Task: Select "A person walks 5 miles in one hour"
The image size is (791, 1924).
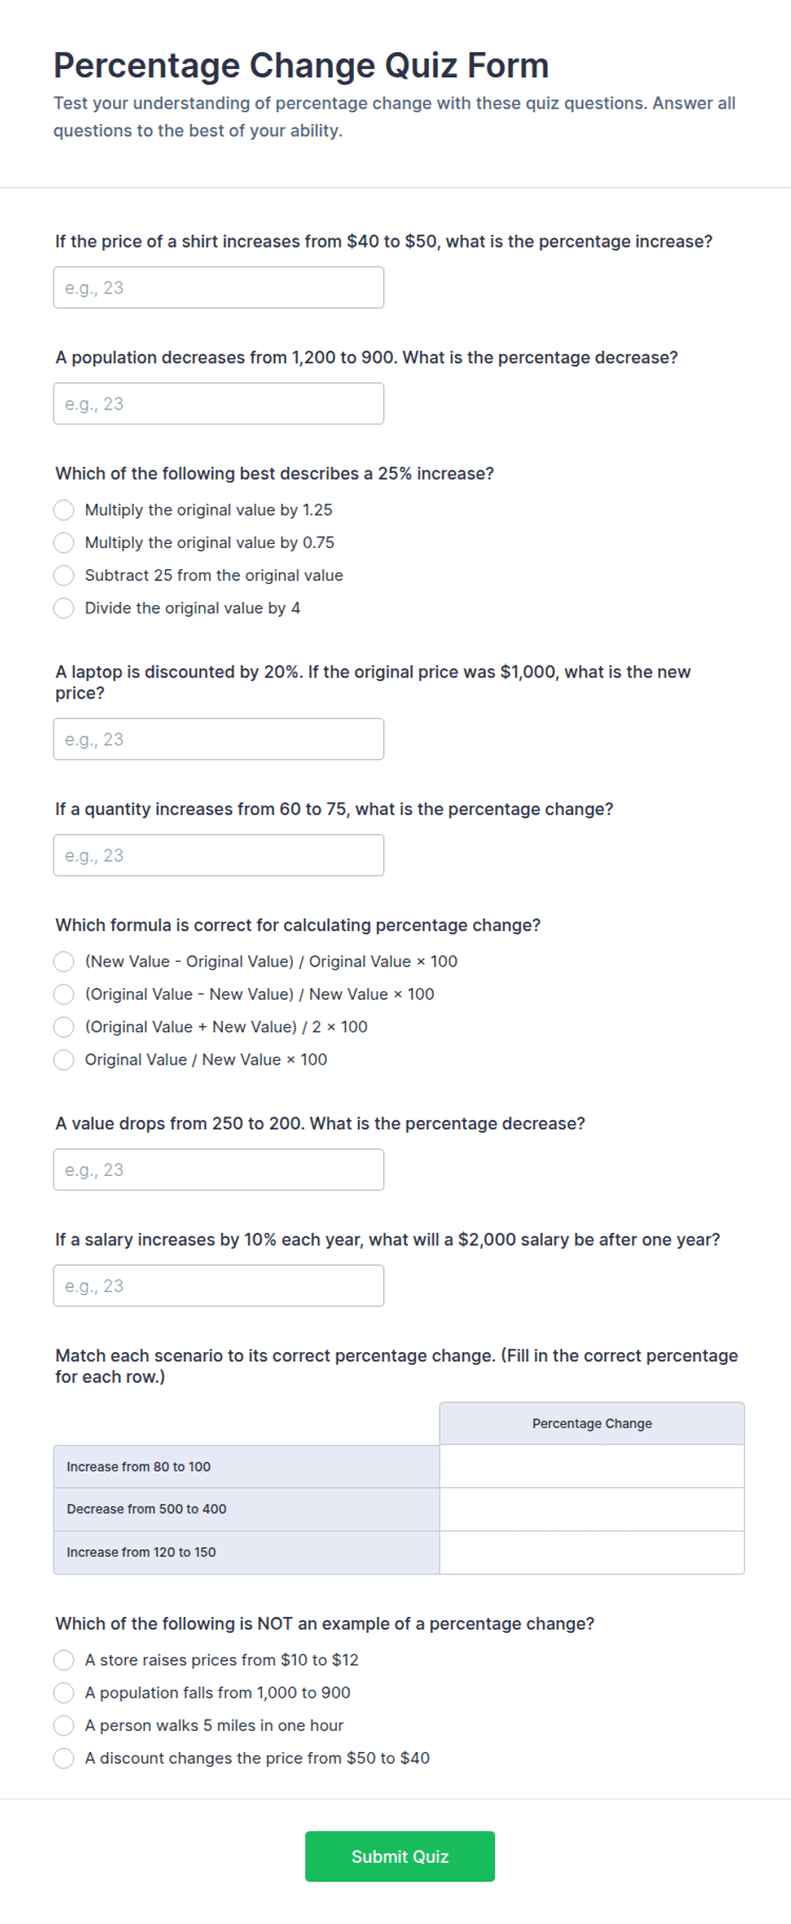Action: (64, 1726)
